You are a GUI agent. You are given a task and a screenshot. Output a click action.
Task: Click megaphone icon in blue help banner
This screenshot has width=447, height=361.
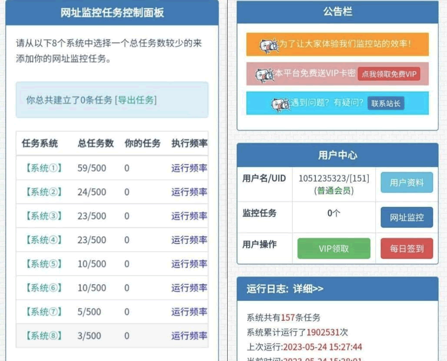click(x=280, y=104)
